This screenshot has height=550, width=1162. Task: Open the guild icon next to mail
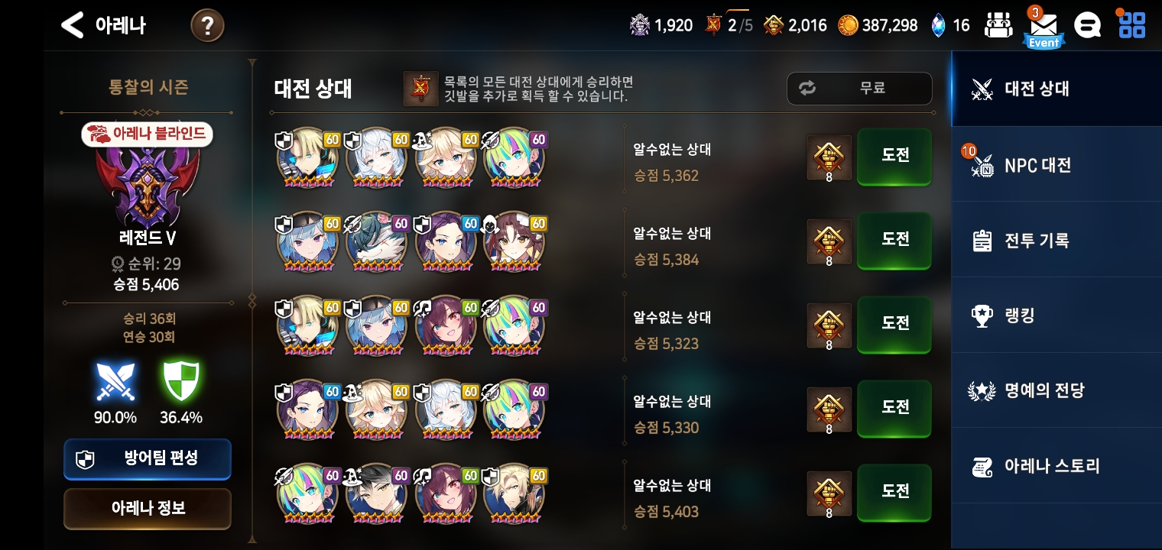[998, 25]
